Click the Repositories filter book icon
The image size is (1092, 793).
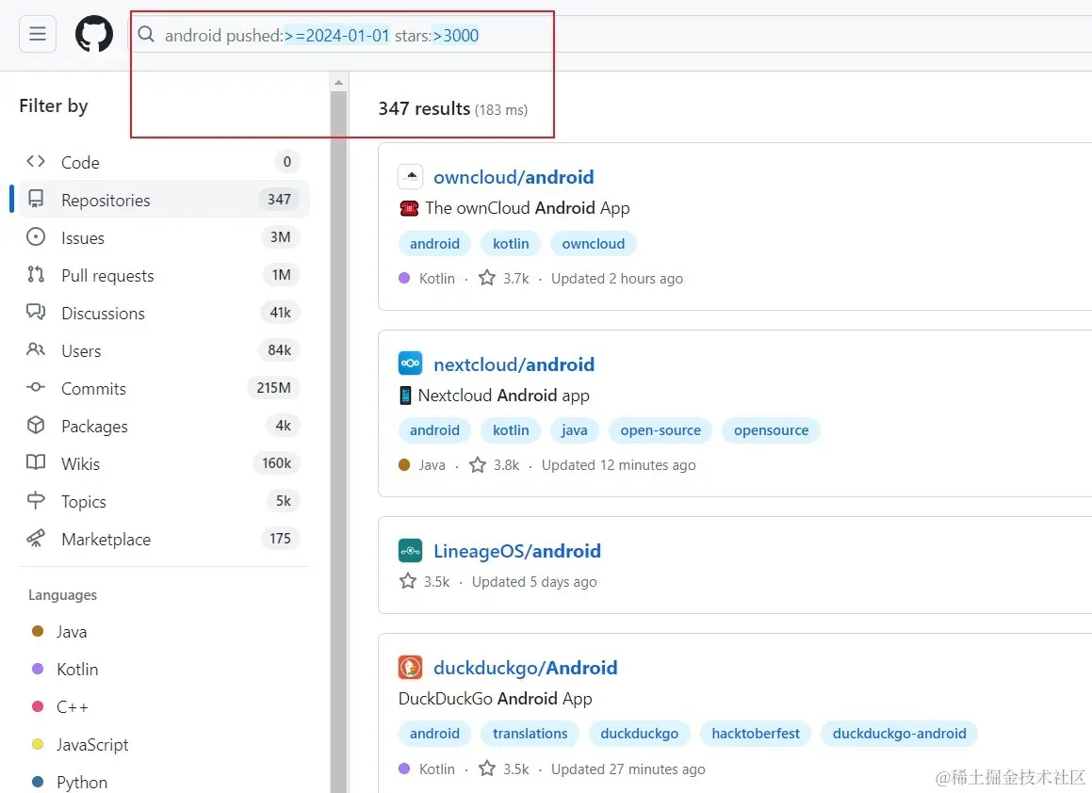click(36, 199)
